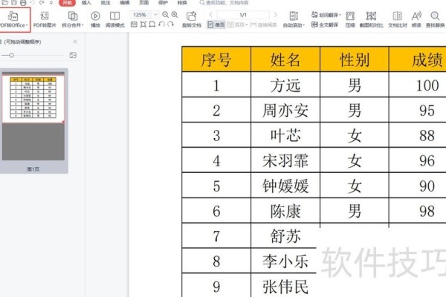Select the 开始 ribbon tab
This screenshot has width=446, height=297.
(x=67, y=3)
